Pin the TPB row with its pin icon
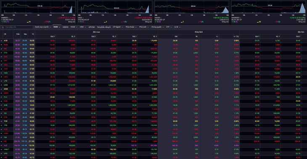Viewport: 307px width, 159px height. coord(1,125)
